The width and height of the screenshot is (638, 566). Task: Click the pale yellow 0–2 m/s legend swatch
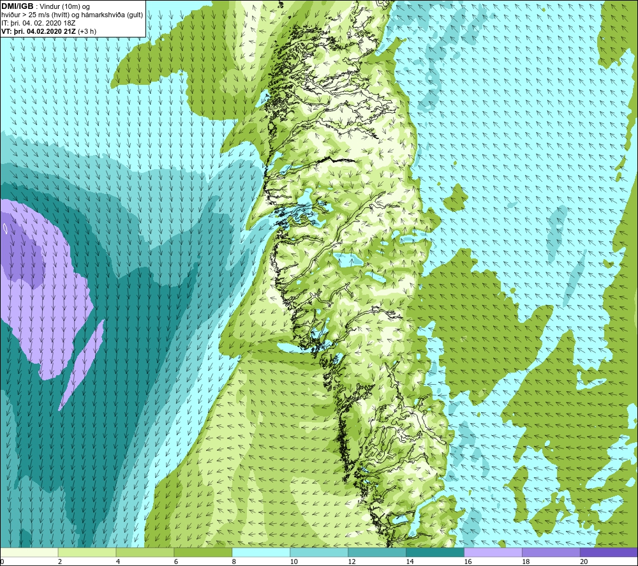[29, 553]
